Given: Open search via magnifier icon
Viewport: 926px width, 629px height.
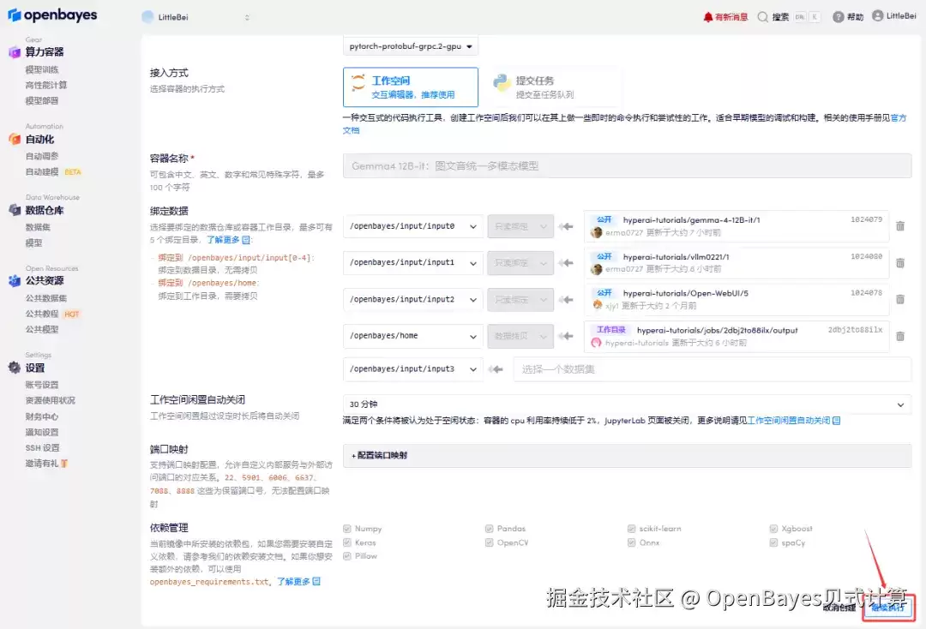Looking at the screenshot, I should 762,17.
